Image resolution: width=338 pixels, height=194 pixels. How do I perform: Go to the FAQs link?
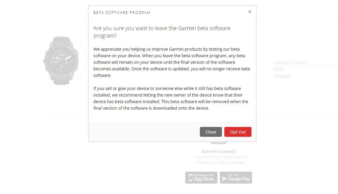click(x=279, y=69)
